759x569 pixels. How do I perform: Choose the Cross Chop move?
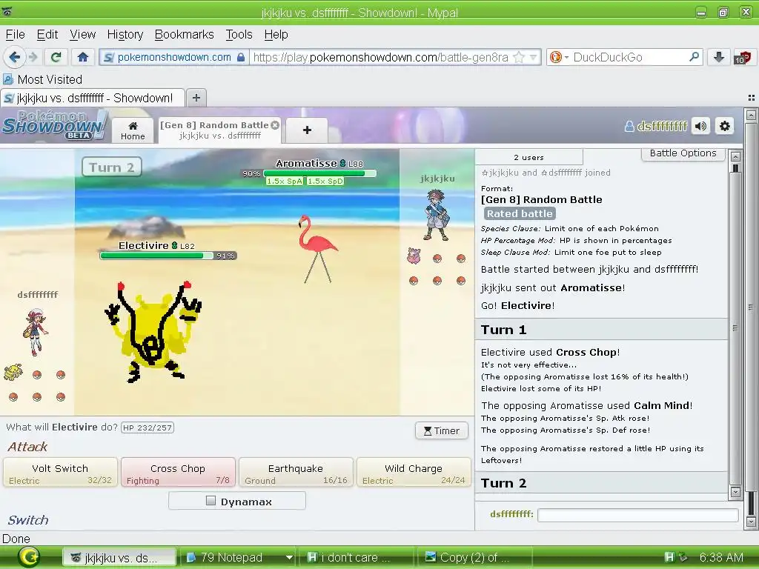178,472
